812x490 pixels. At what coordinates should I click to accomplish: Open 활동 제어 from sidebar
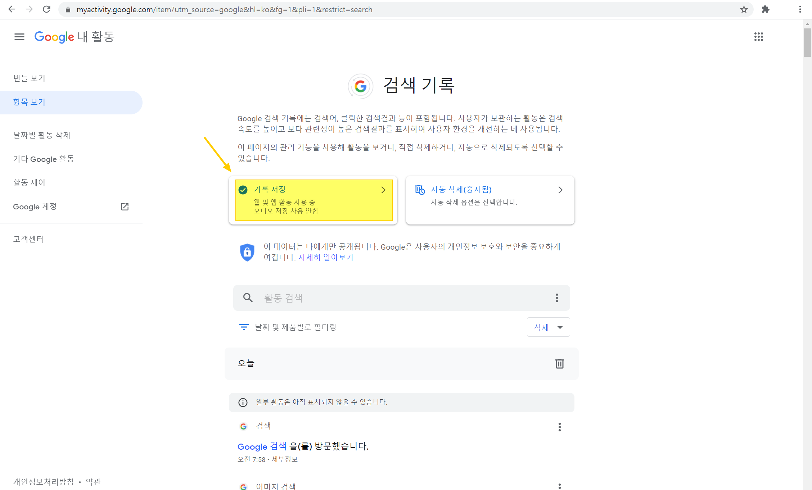pyautogui.click(x=29, y=182)
